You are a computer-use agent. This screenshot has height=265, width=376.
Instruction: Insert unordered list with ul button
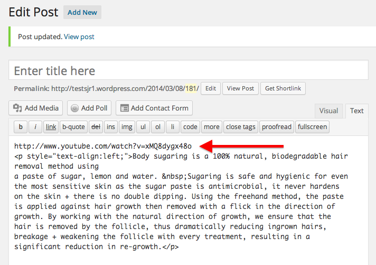tap(143, 127)
